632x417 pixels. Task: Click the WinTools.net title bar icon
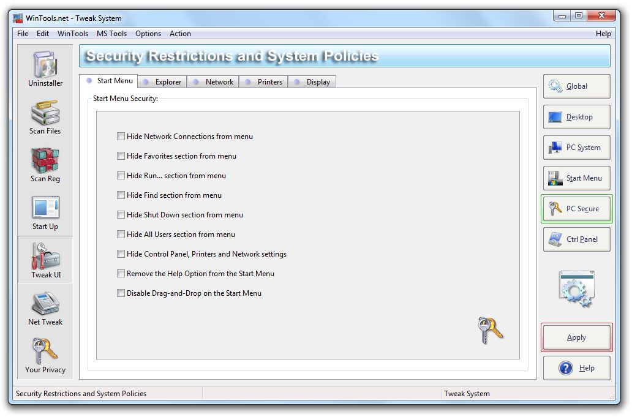pyautogui.click(x=17, y=18)
